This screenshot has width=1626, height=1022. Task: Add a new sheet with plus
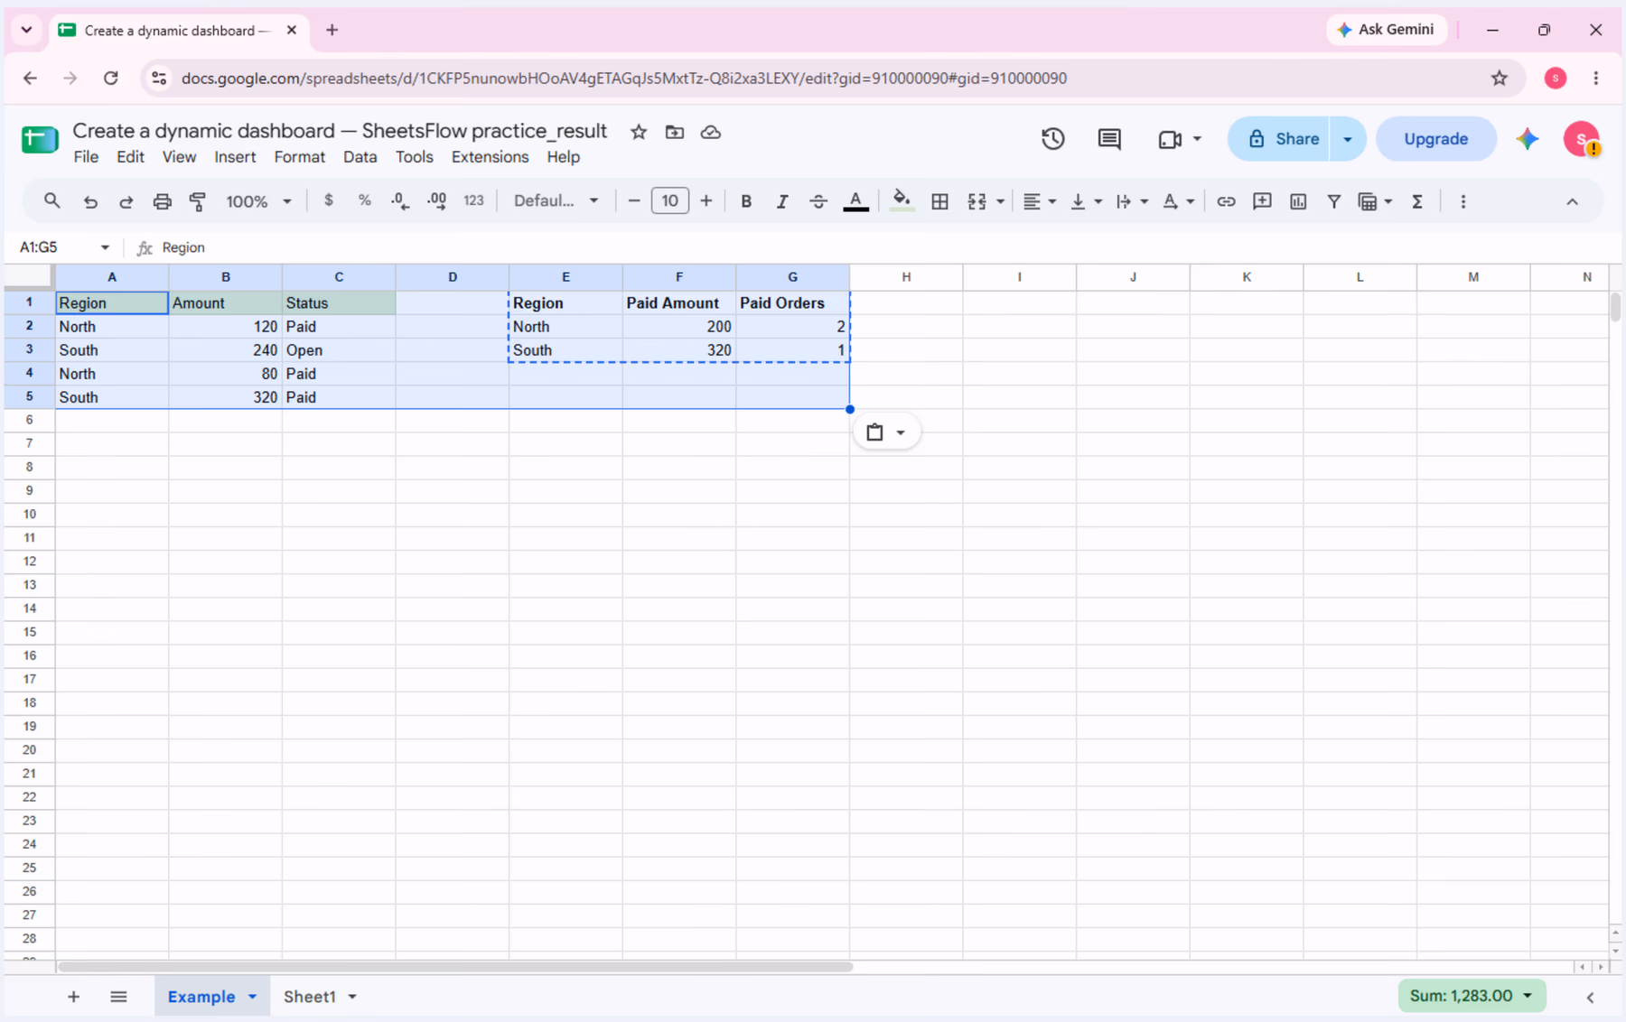73,997
